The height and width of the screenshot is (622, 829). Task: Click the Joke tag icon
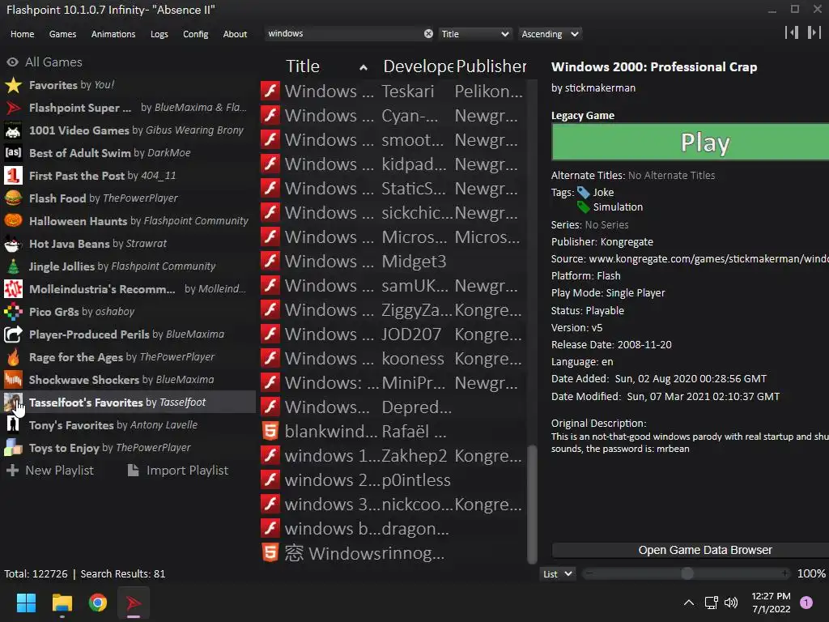coord(583,193)
